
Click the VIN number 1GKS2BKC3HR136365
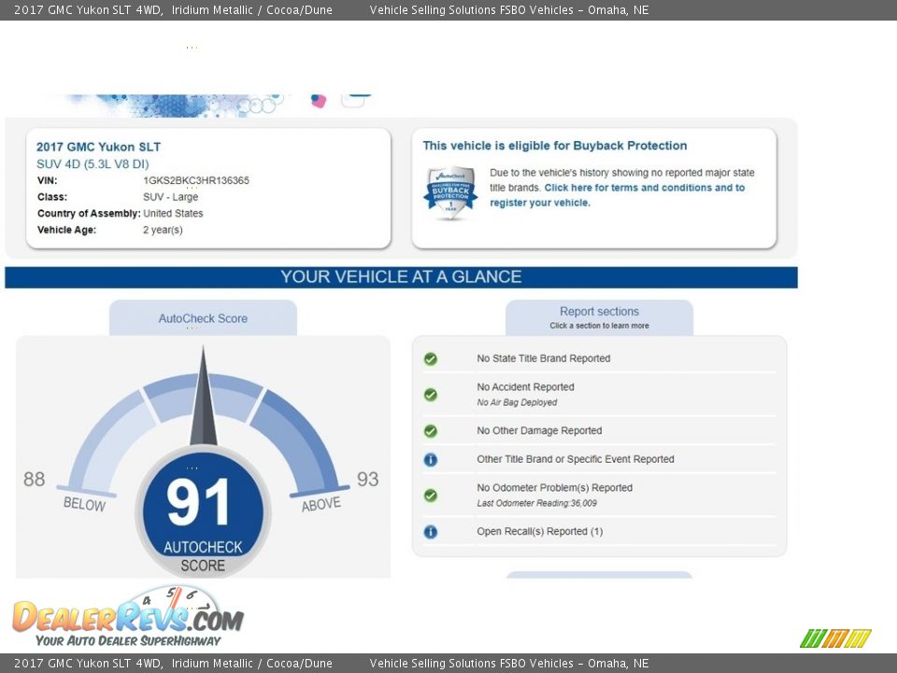[196, 180]
